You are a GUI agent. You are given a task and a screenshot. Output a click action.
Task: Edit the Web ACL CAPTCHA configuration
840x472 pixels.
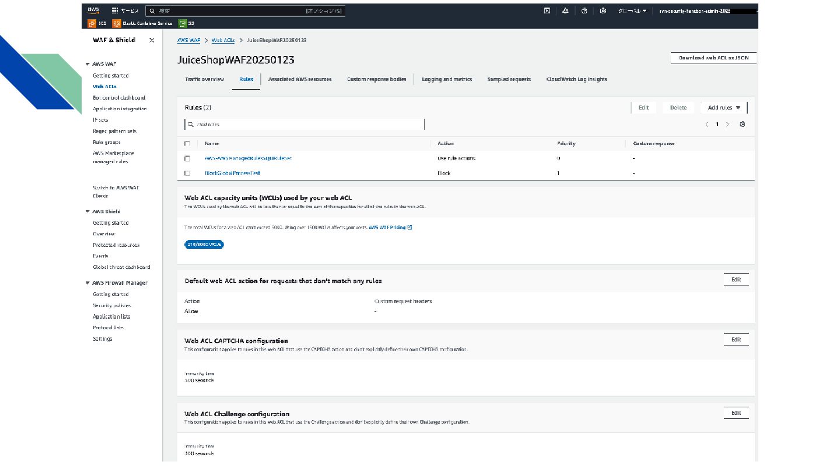click(736, 339)
